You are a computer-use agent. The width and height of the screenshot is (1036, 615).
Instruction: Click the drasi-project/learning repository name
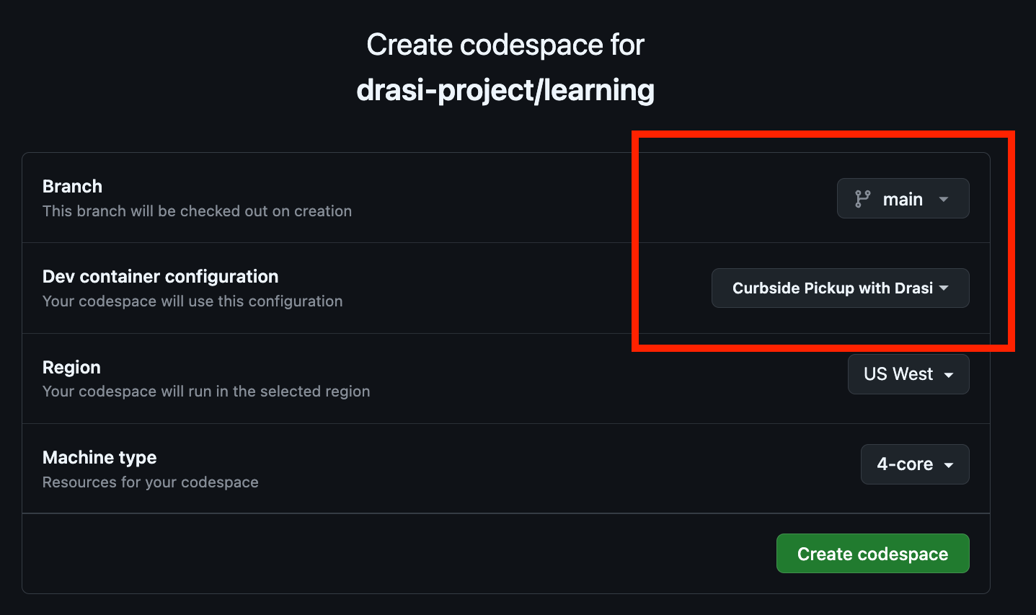[505, 89]
